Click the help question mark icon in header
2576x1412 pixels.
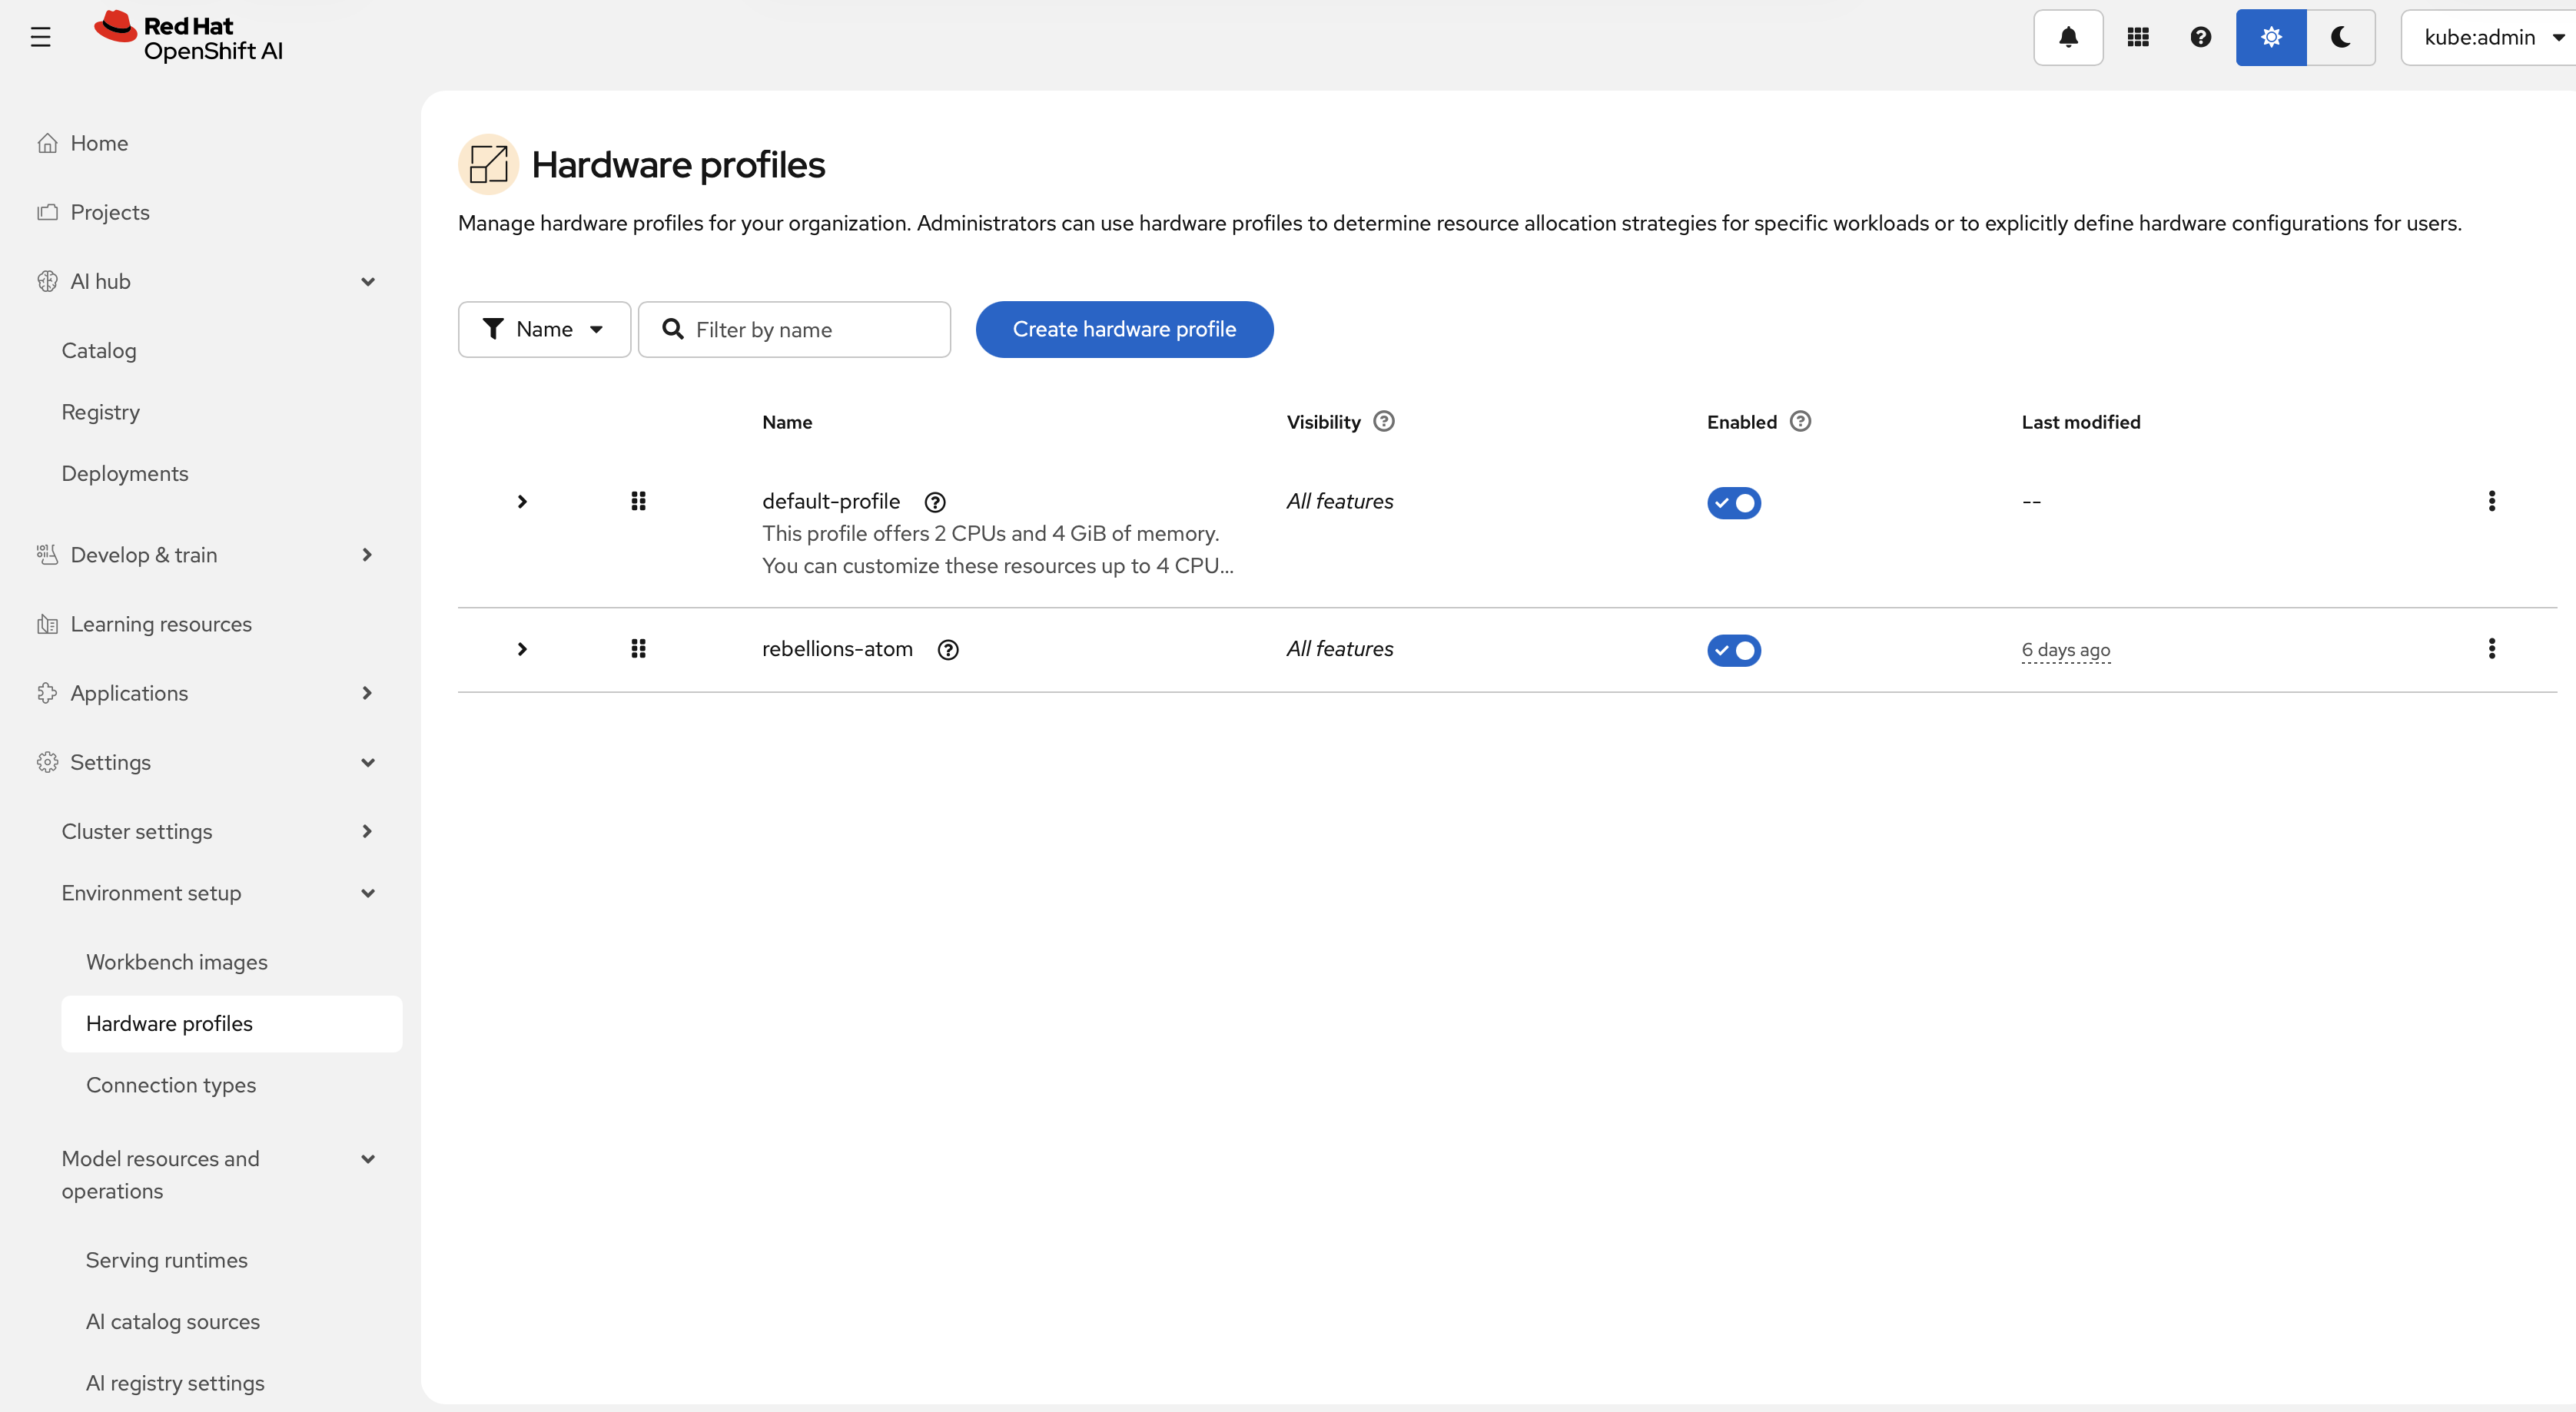(x=2200, y=37)
